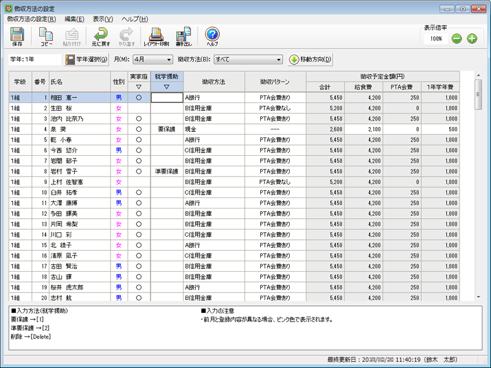Click the empty 実家庭 cell for 生田 桜

139,109
